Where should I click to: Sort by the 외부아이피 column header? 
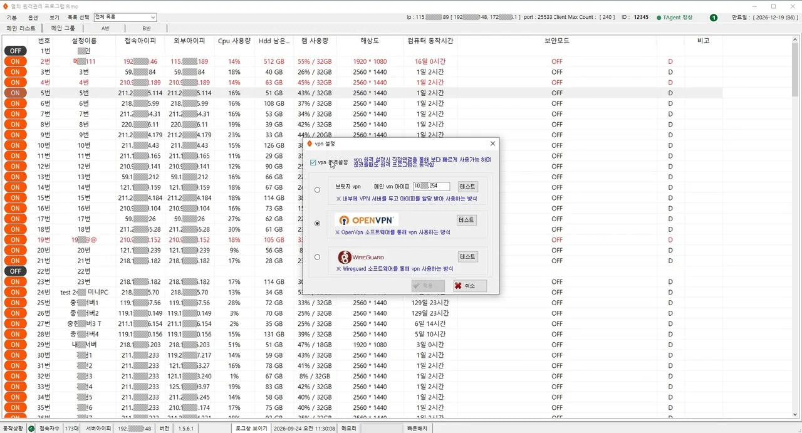click(189, 41)
